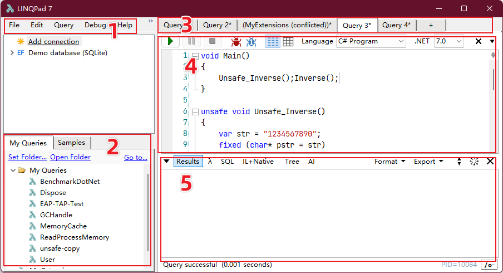Click the /o- optimization toggle in status bar

(489, 265)
